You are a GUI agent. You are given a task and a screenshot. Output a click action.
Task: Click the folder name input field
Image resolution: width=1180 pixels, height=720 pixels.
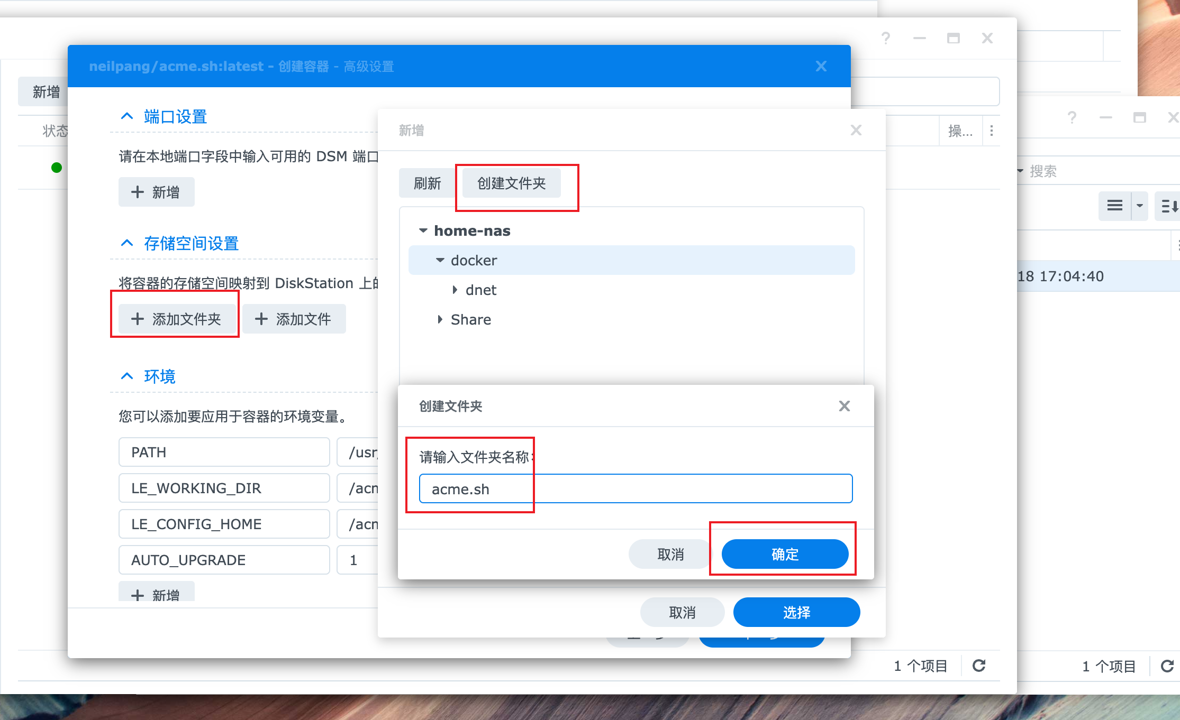(635, 489)
